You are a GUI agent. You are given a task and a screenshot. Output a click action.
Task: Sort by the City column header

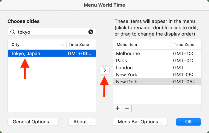point(37,44)
